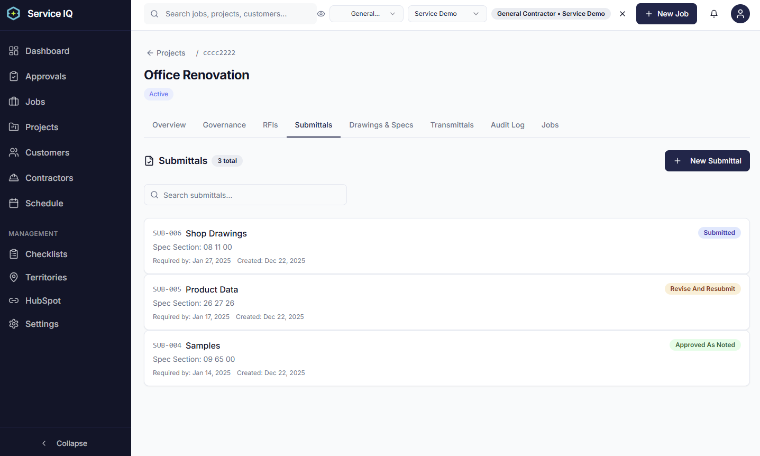Click the cccc2222 breadcrumb text
Viewport: 760px width, 456px height.
point(219,53)
